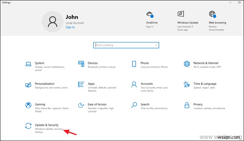Screen dimensions: 244x141
Task: Open the Devices keyboard and speaker icon
Action: [x=81, y=64]
